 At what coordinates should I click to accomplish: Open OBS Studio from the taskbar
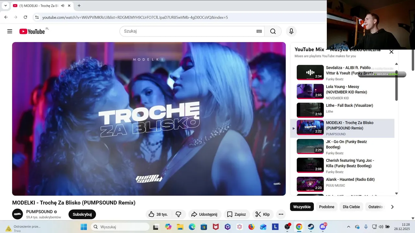tap(287, 227)
